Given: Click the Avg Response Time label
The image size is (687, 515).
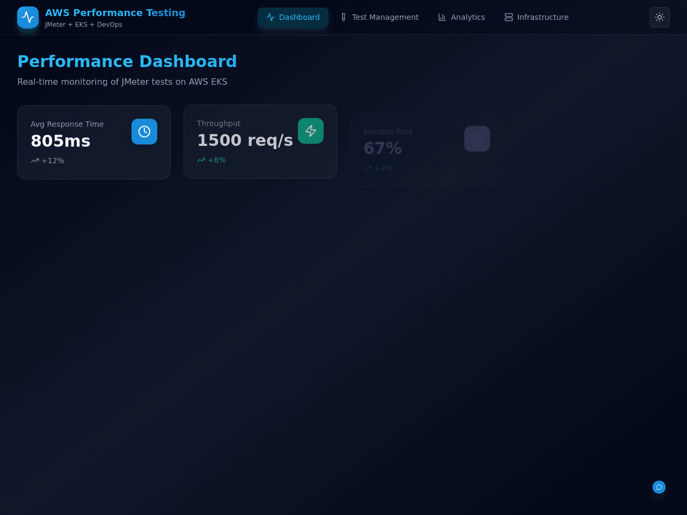Looking at the screenshot, I should (67, 124).
